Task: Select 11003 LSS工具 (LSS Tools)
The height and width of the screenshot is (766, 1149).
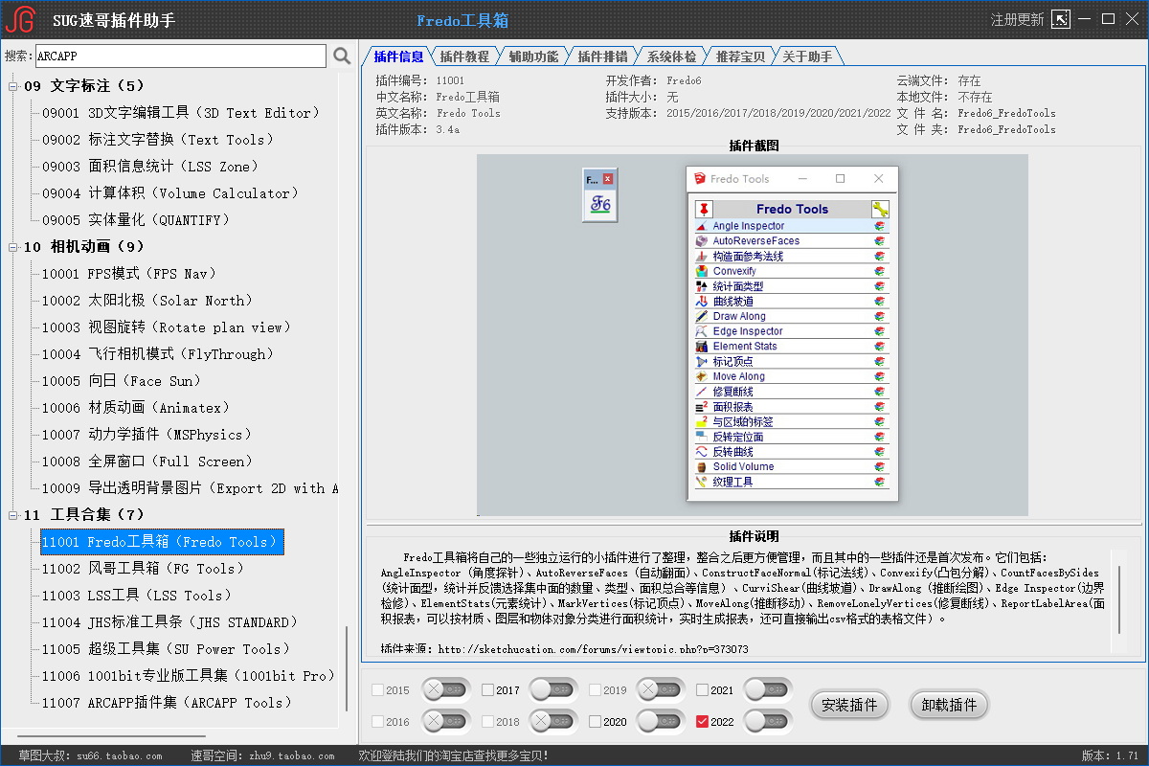Action: 136,596
